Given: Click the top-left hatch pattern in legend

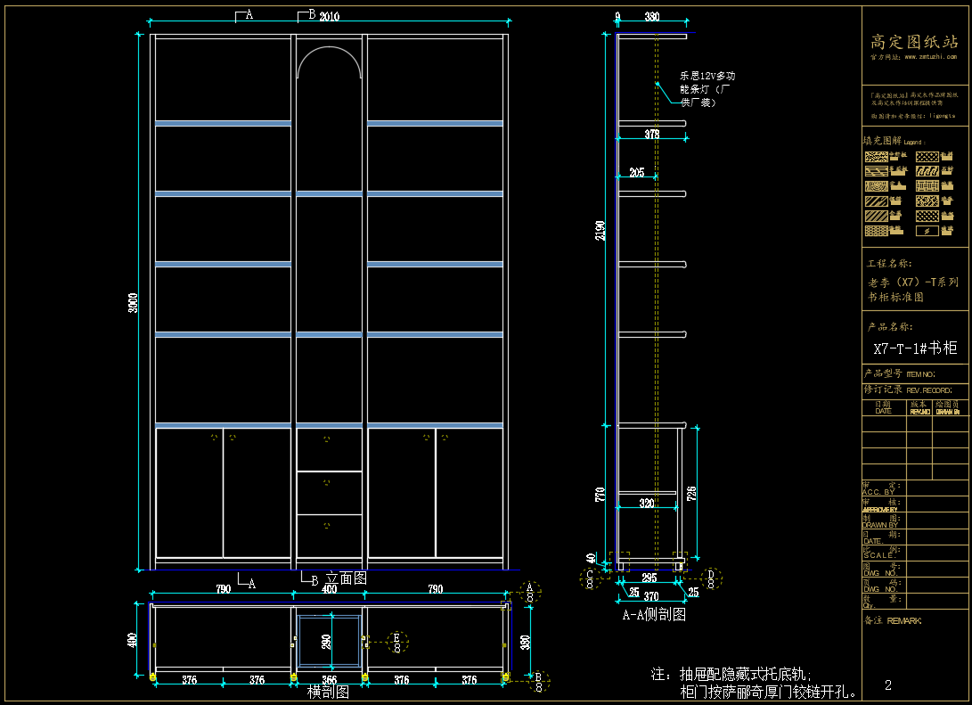Looking at the screenshot, I should [x=876, y=156].
